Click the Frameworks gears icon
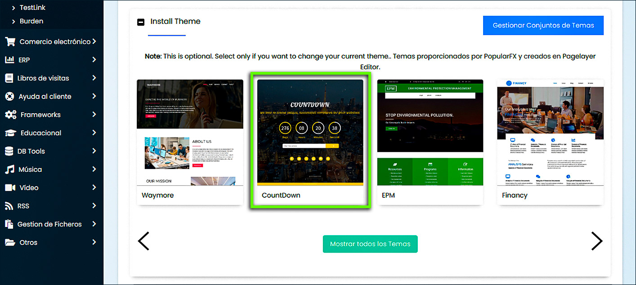 (10, 115)
